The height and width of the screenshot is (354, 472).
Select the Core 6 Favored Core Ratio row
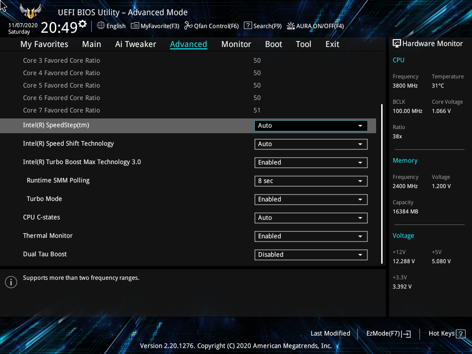(188, 98)
